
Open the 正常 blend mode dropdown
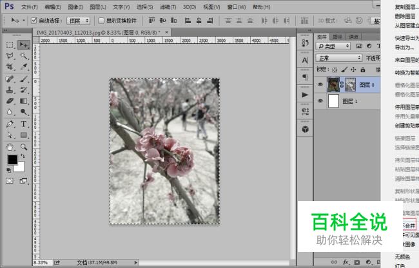[x=338, y=58]
